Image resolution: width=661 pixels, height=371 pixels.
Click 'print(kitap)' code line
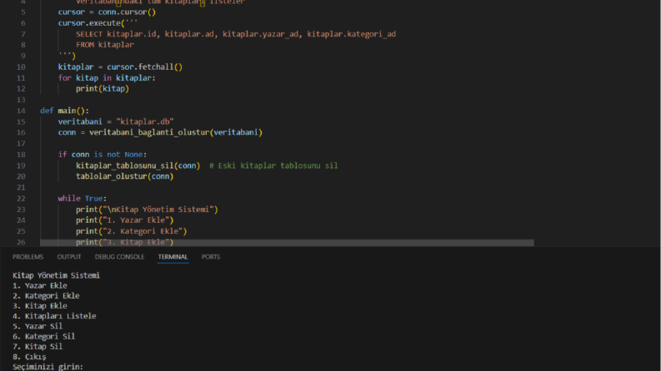tap(103, 89)
